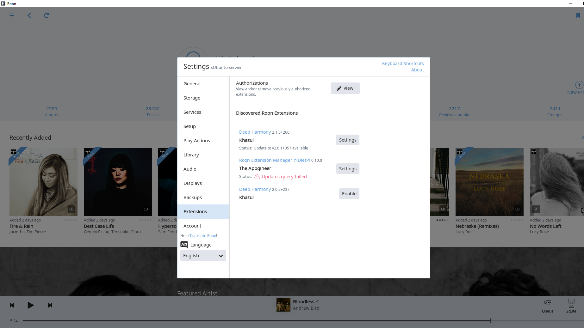The image size is (584, 328).
Task: Click the Translate Roon! link
Action: click(x=203, y=236)
